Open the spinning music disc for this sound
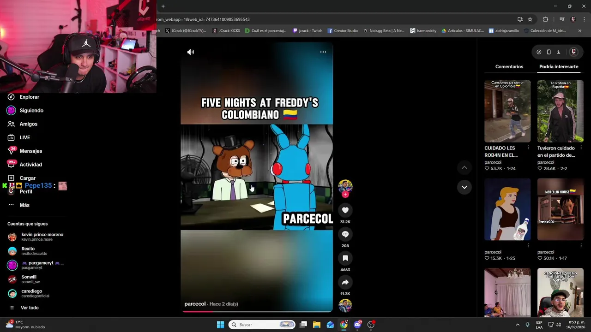 tap(345, 306)
